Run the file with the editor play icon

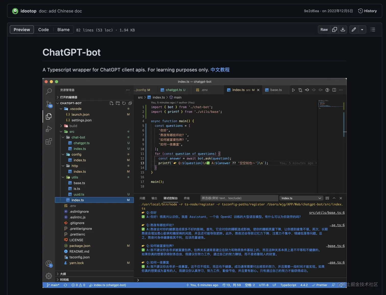point(293,90)
